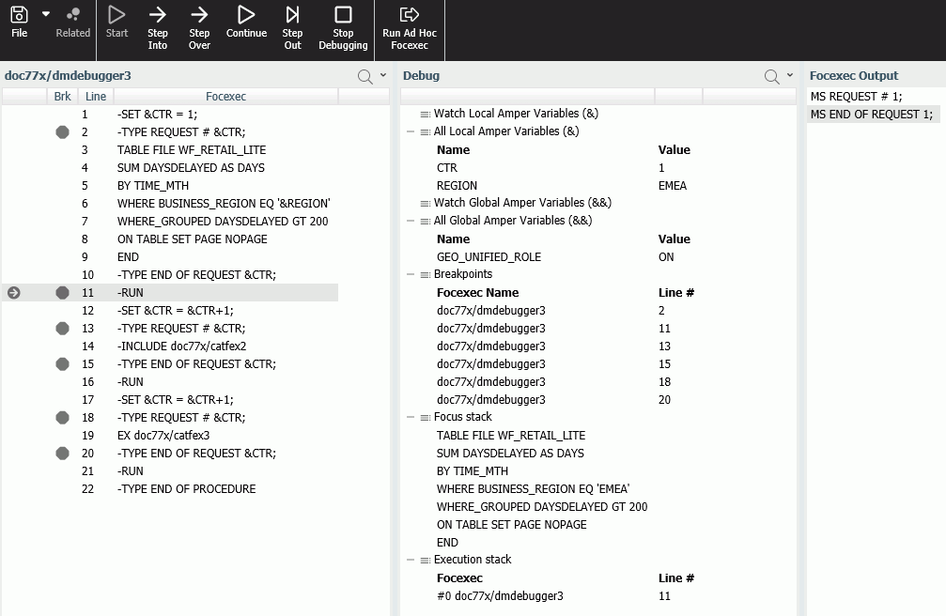Click the REGION variable value EMEA
The width and height of the screenshot is (946, 616).
(x=672, y=186)
